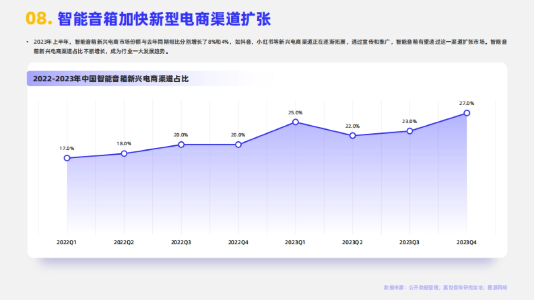The width and height of the screenshot is (534, 300).
Task: Select the 2023Q3 data marker
Action: 409,131
